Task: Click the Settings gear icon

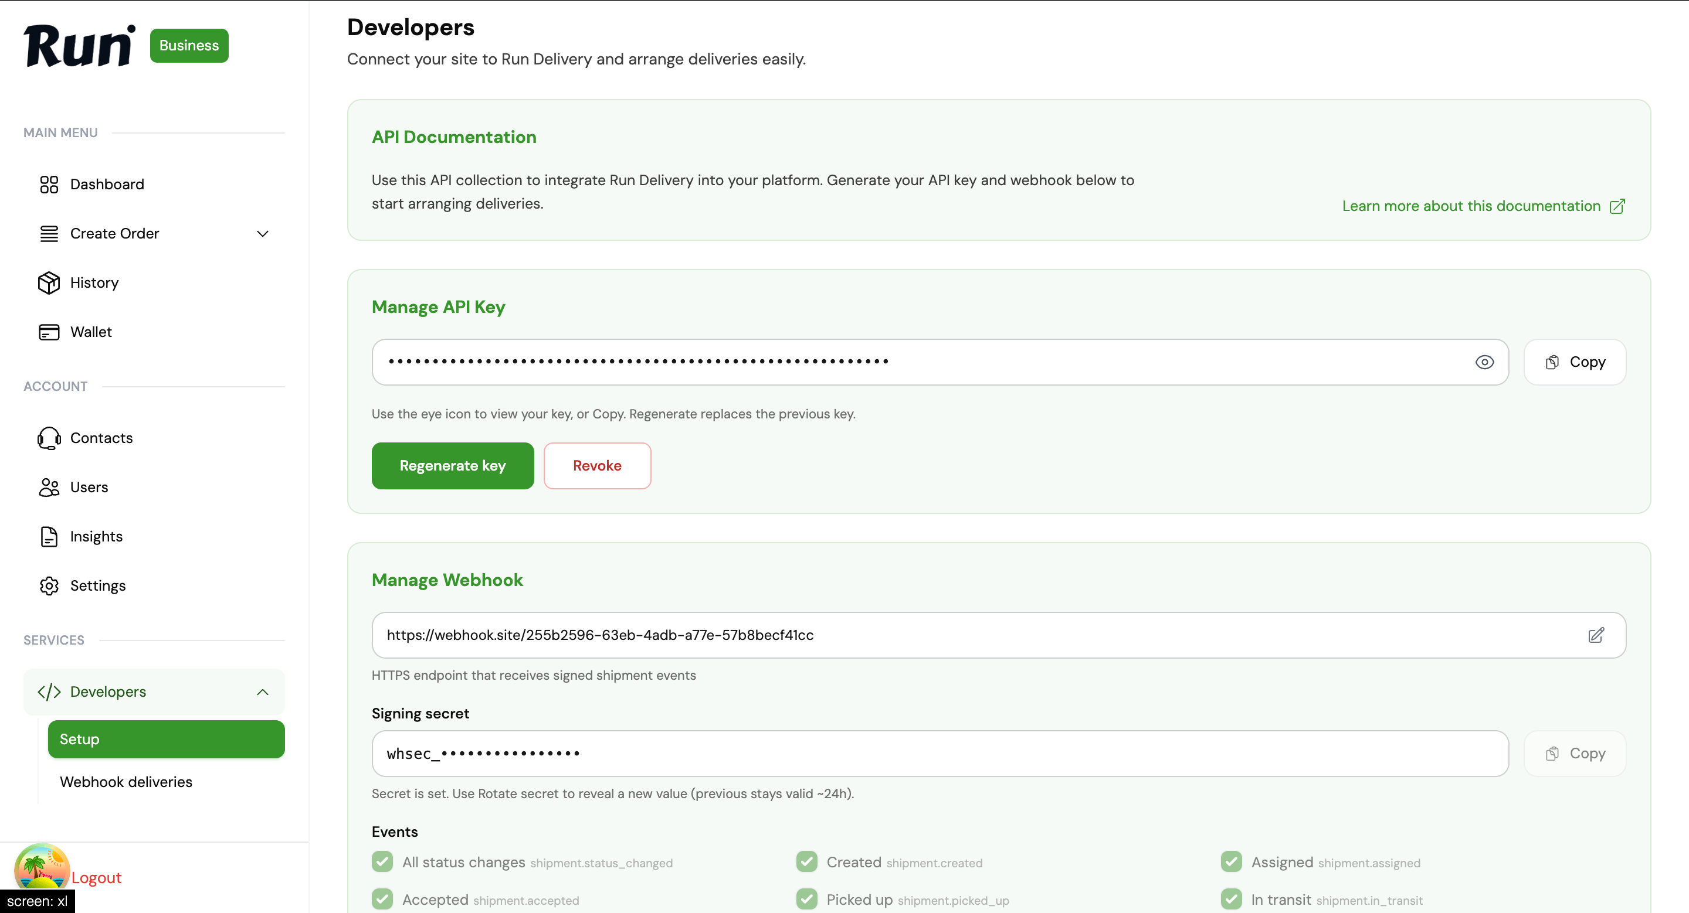Action: 49,585
